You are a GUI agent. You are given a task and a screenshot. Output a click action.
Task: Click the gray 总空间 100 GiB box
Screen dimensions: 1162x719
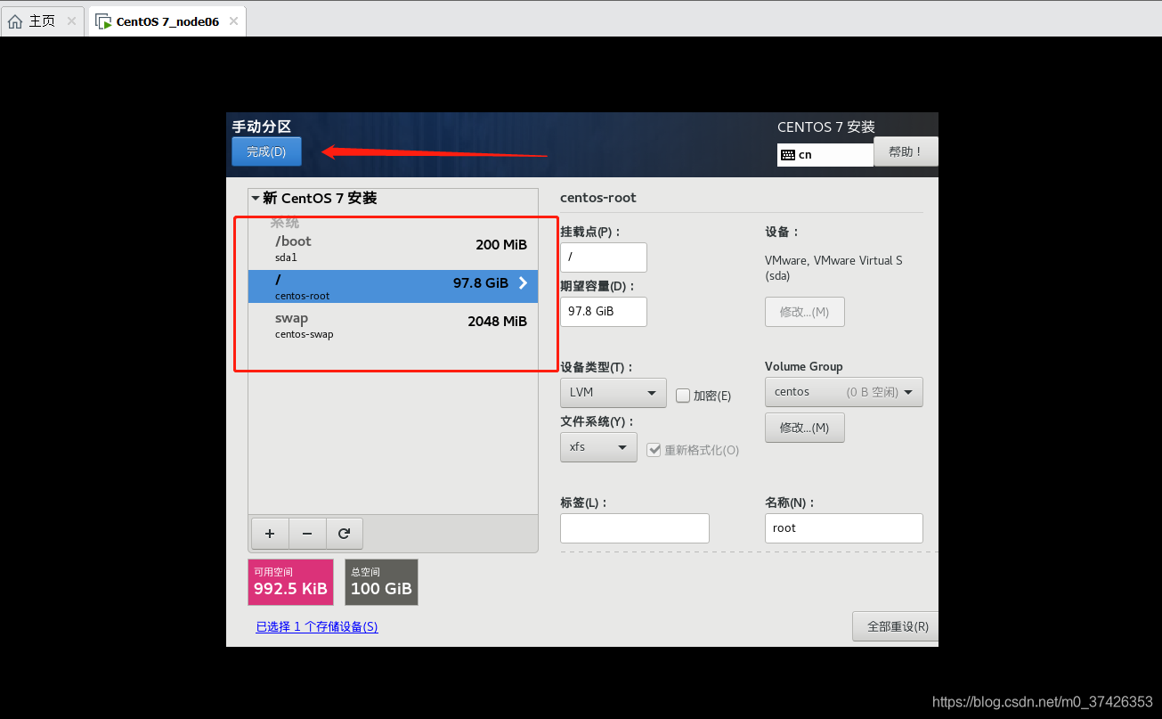point(381,582)
